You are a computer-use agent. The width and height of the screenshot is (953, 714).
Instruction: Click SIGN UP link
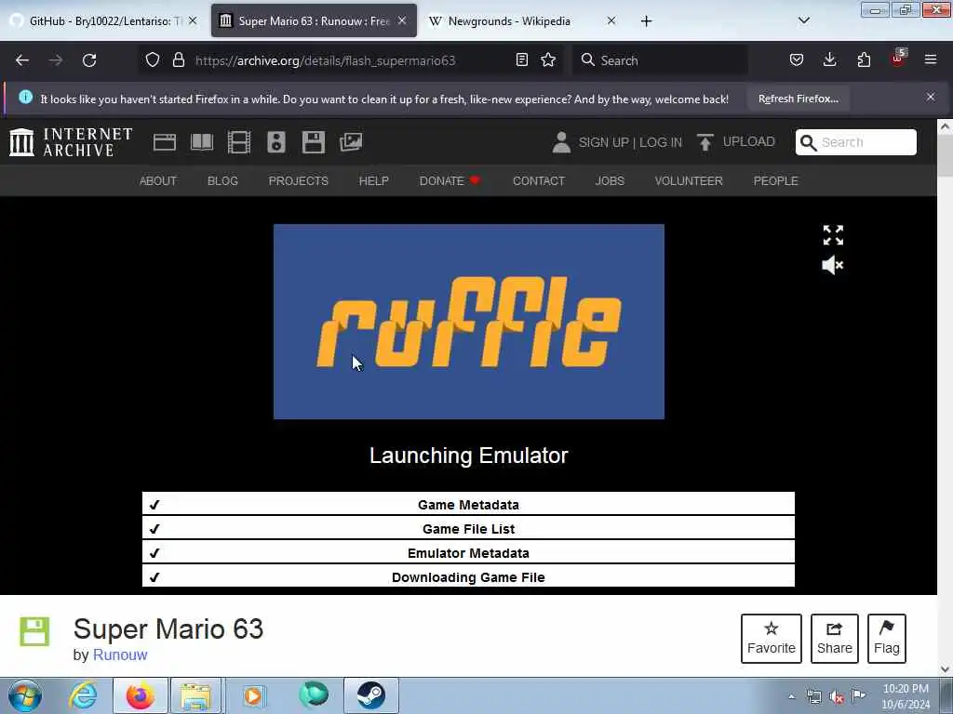click(603, 142)
